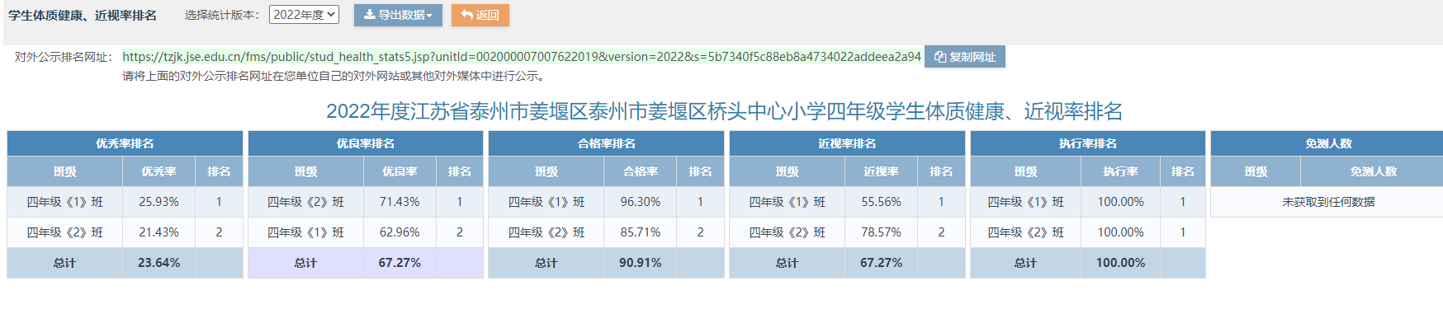The height and width of the screenshot is (323, 1443).
Task: Click the copy icon next to 复制网址
Action: [939, 57]
